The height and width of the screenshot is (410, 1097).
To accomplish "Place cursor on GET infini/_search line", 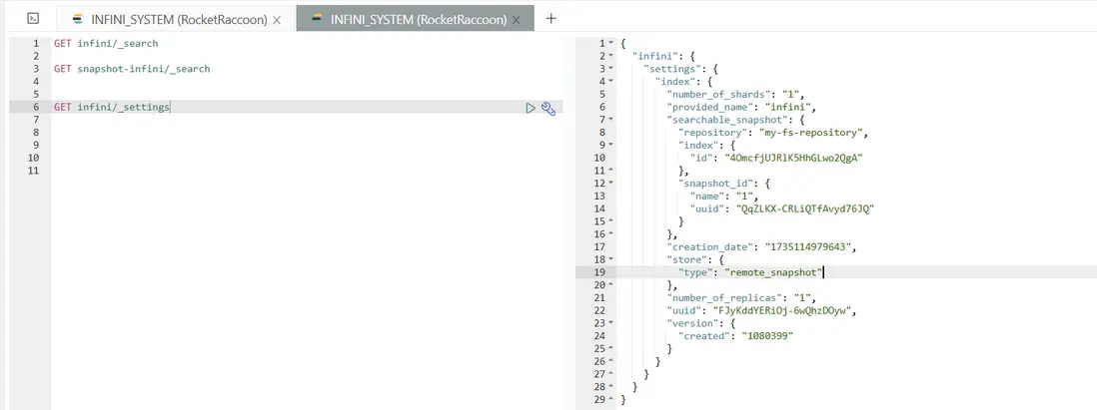I will click(x=106, y=43).
